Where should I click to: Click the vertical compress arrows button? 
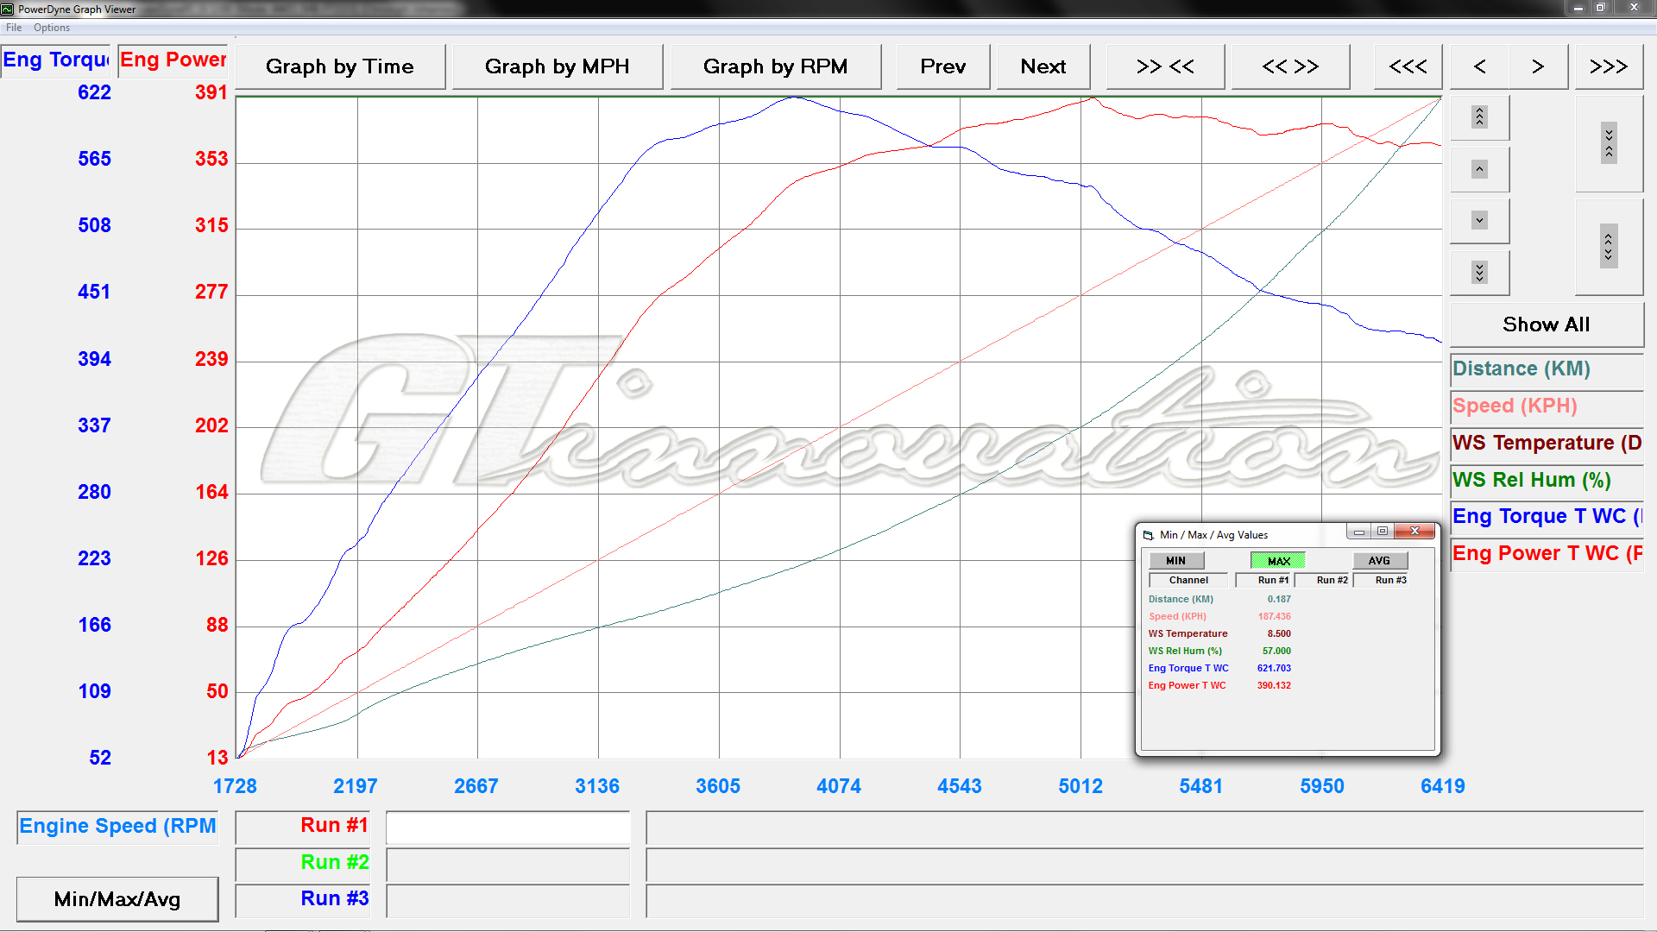tap(1609, 143)
